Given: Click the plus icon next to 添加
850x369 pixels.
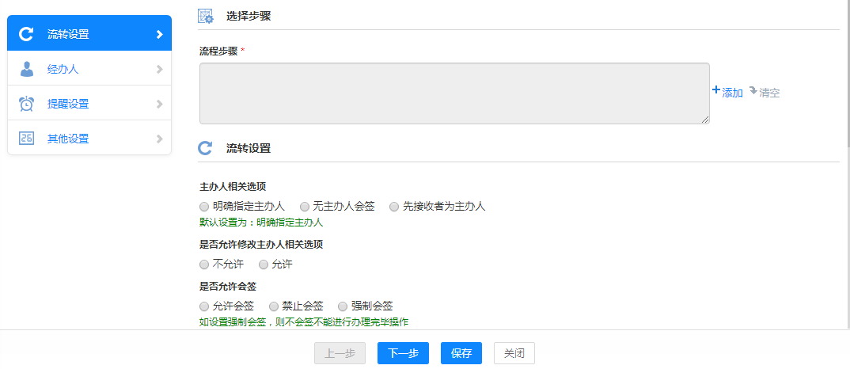Looking at the screenshot, I should click(x=716, y=91).
